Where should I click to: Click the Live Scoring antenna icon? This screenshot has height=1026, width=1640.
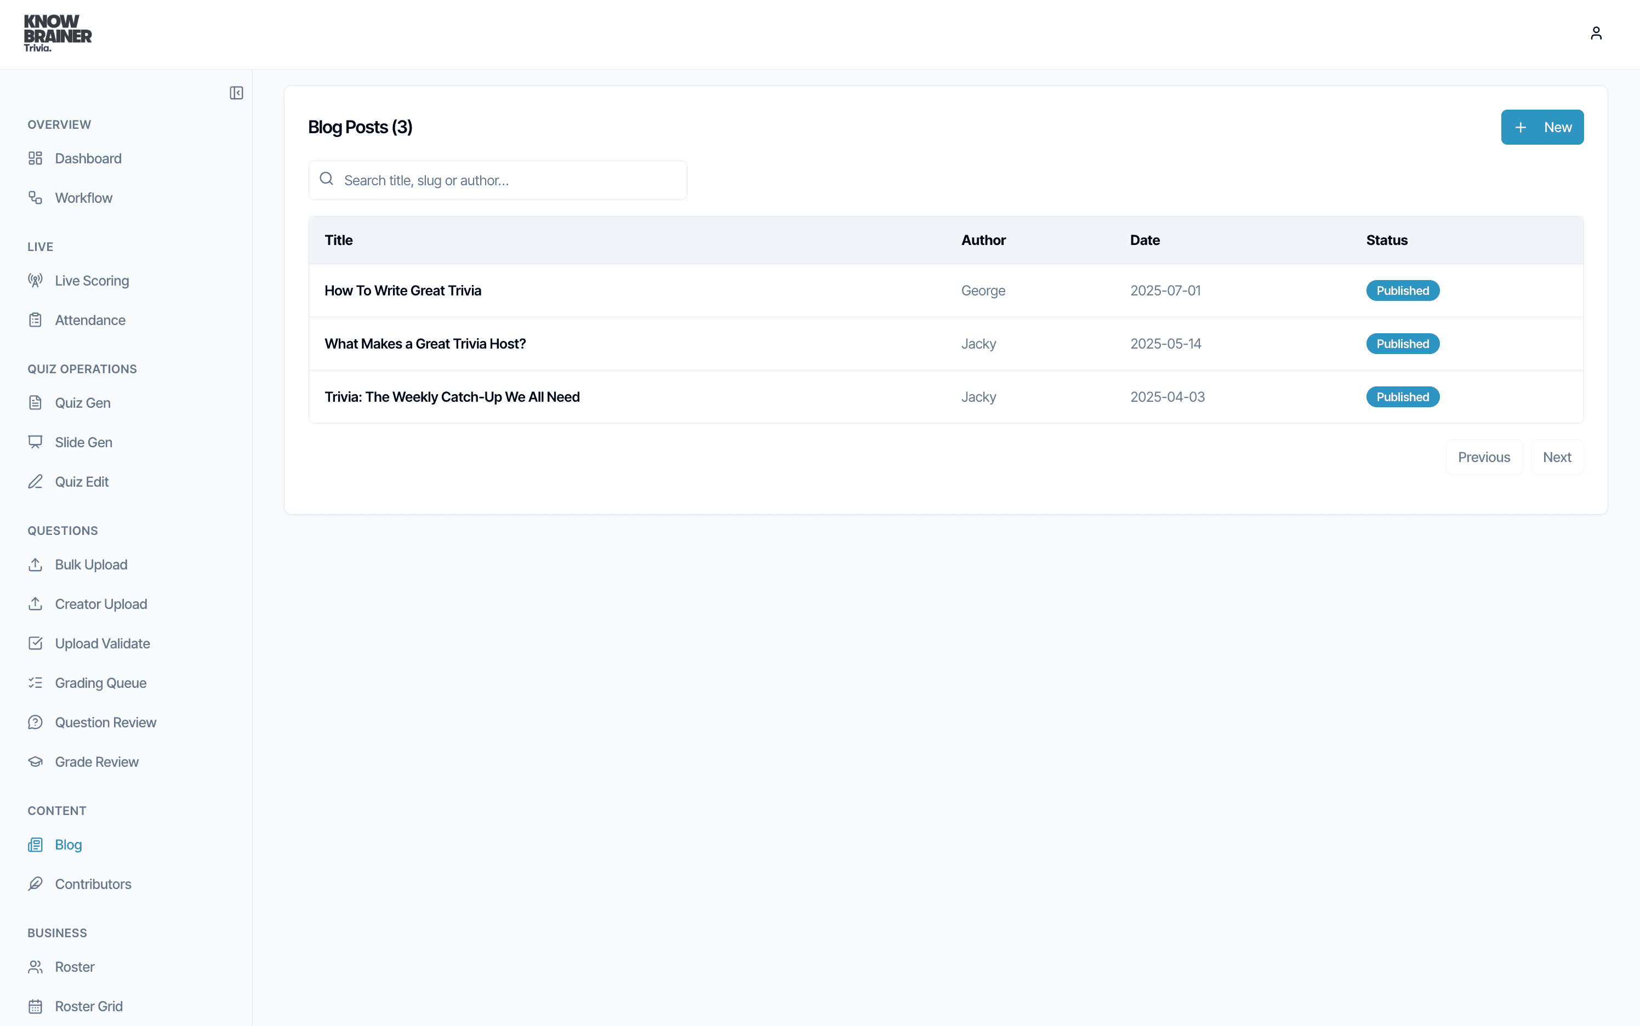tap(35, 280)
